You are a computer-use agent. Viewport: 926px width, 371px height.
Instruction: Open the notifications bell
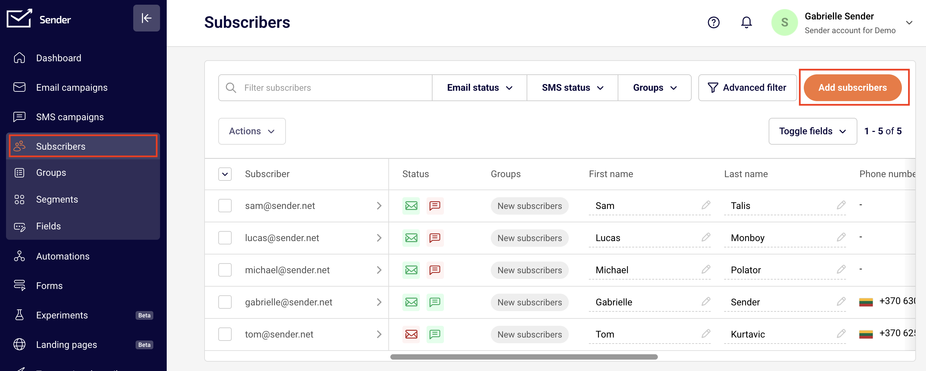746,22
